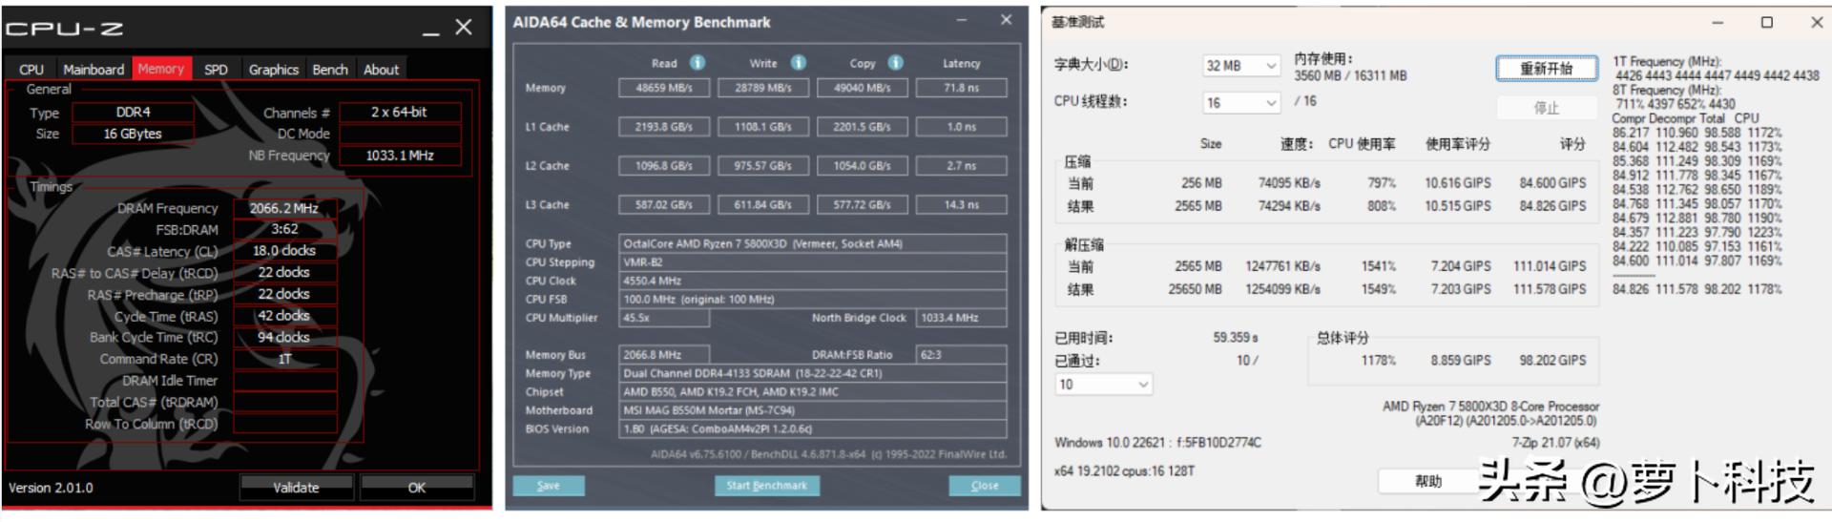Click the DRAM Frequency 2066.2 MHz value
Viewport: 1832px width, 522px height.
tap(284, 208)
